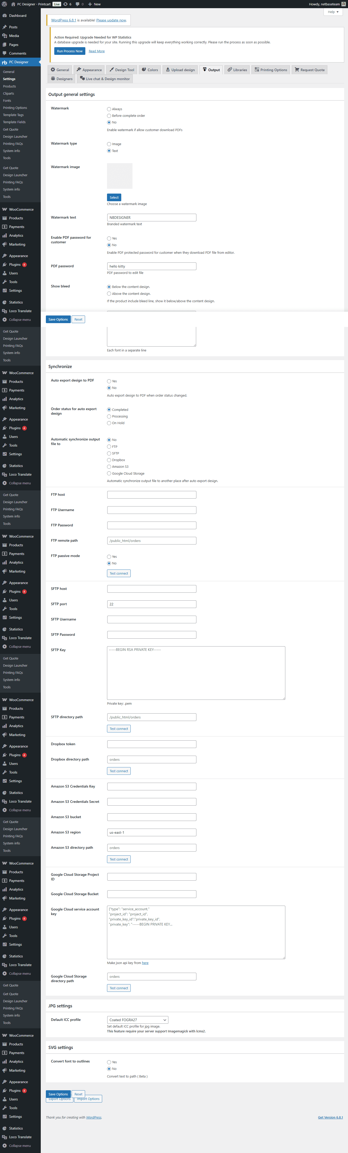Click the Watermark image preview placeholder

[119, 176]
